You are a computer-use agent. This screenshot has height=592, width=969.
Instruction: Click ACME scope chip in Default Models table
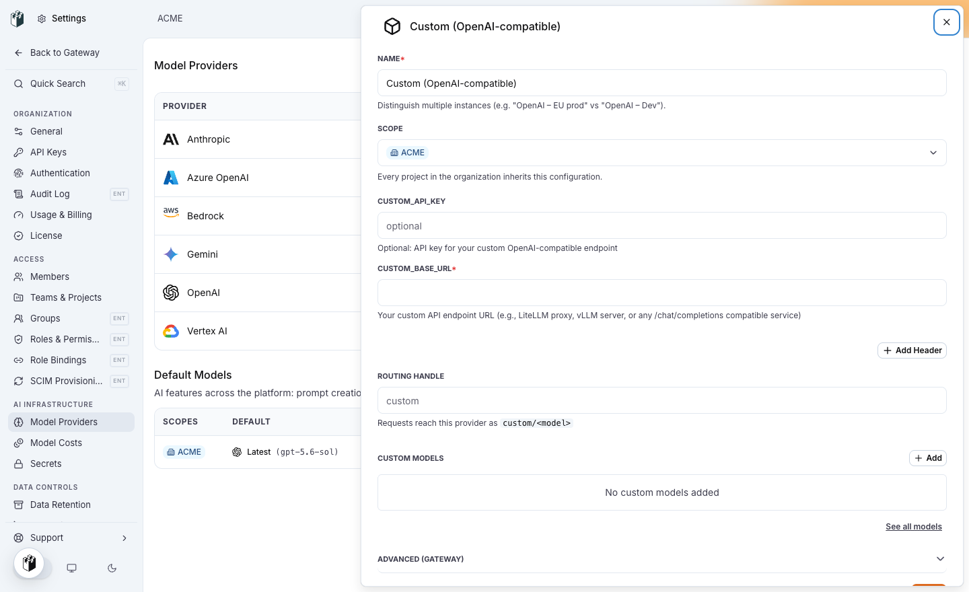184,452
